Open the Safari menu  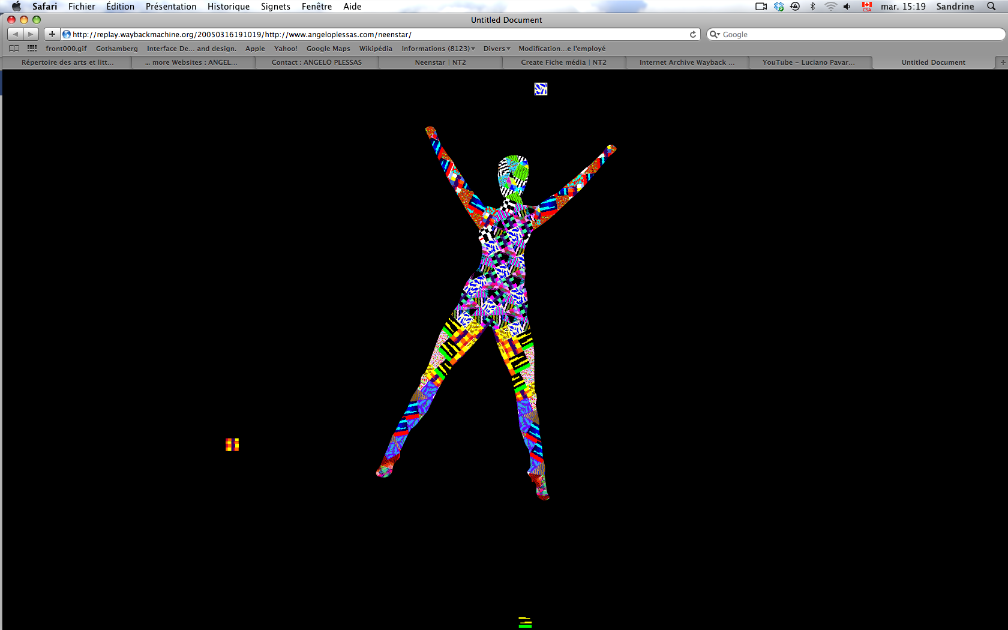44,7
